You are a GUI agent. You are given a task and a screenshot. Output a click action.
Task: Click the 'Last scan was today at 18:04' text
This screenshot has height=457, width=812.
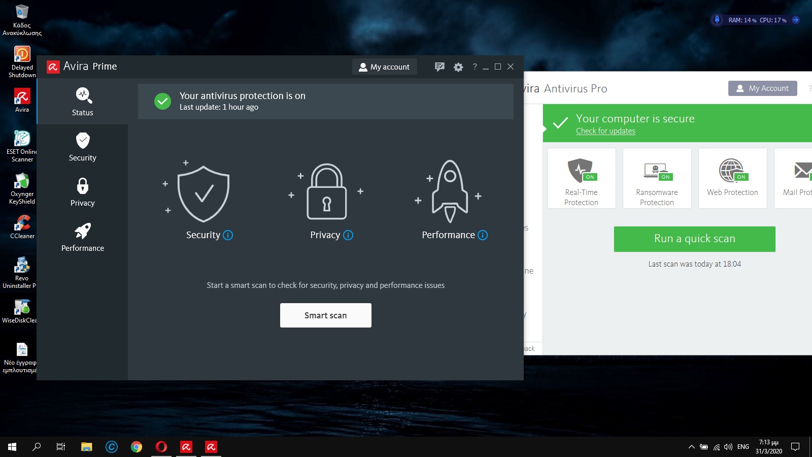coord(695,264)
